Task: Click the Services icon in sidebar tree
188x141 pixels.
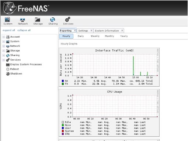Action: pos(8,60)
